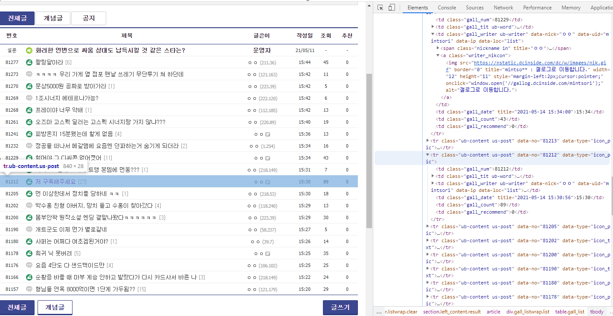The height and width of the screenshot is (316, 613).
Task: Select section.left_content.result in the breadcrumb
Action: [452, 312]
